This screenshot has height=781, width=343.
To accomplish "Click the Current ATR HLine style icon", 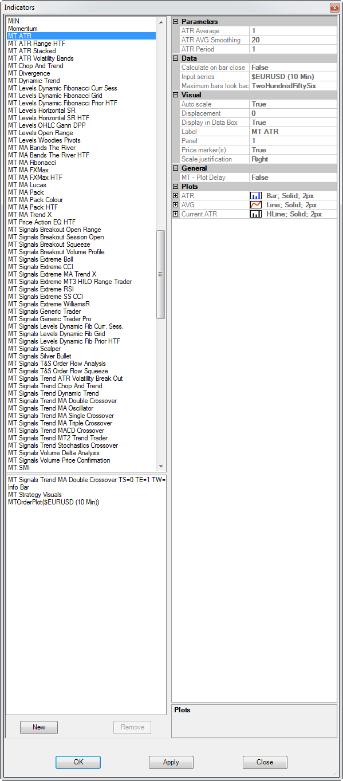I will click(x=256, y=214).
